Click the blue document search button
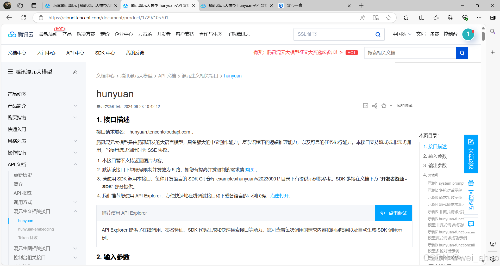The image size is (500, 266). pyautogui.click(x=462, y=53)
